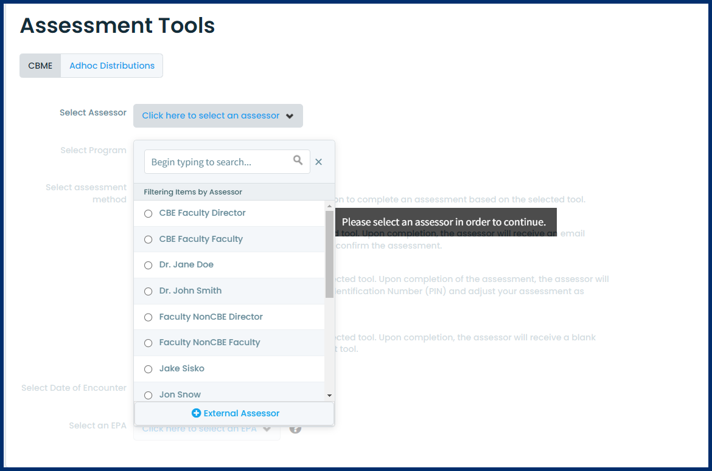Screen dimensions: 712x471
Task: Choose Jon Snow from the assessor list
Action: (x=180, y=394)
